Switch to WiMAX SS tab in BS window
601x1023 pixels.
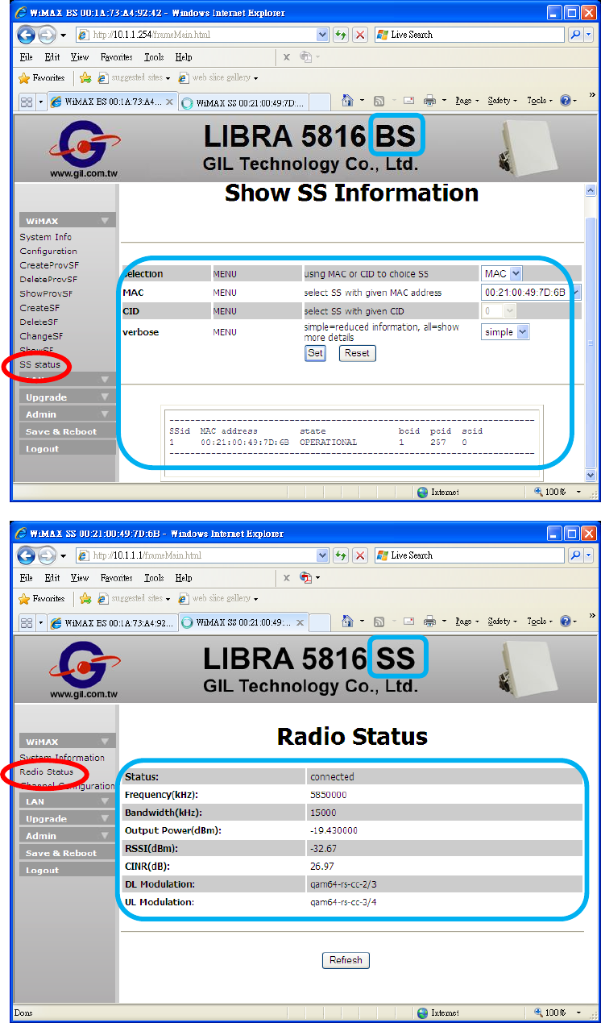coord(243,103)
